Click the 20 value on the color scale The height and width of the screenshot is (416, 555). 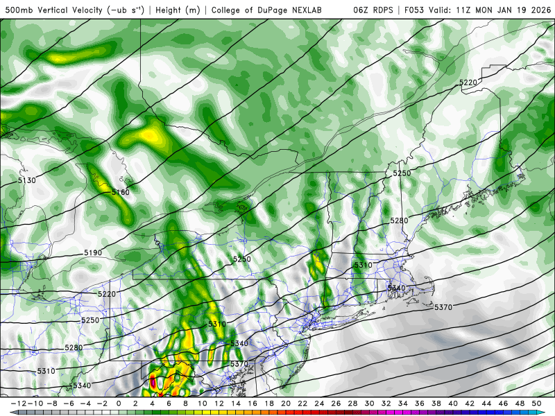(286, 404)
